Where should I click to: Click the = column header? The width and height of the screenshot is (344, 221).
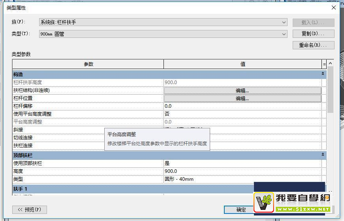coord(324,64)
